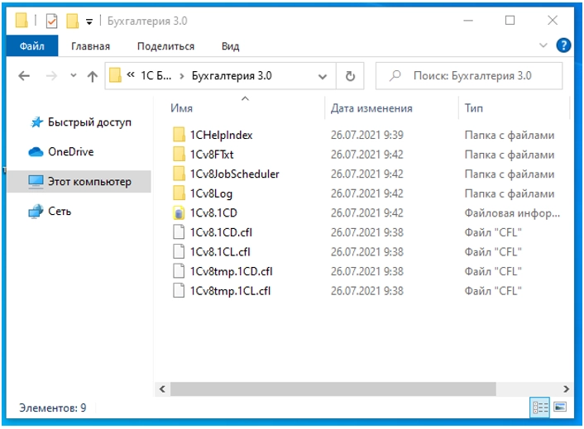The image size is (584, 429).
Task: Switch to details view in status bar
Action: (x=539, y=408)
